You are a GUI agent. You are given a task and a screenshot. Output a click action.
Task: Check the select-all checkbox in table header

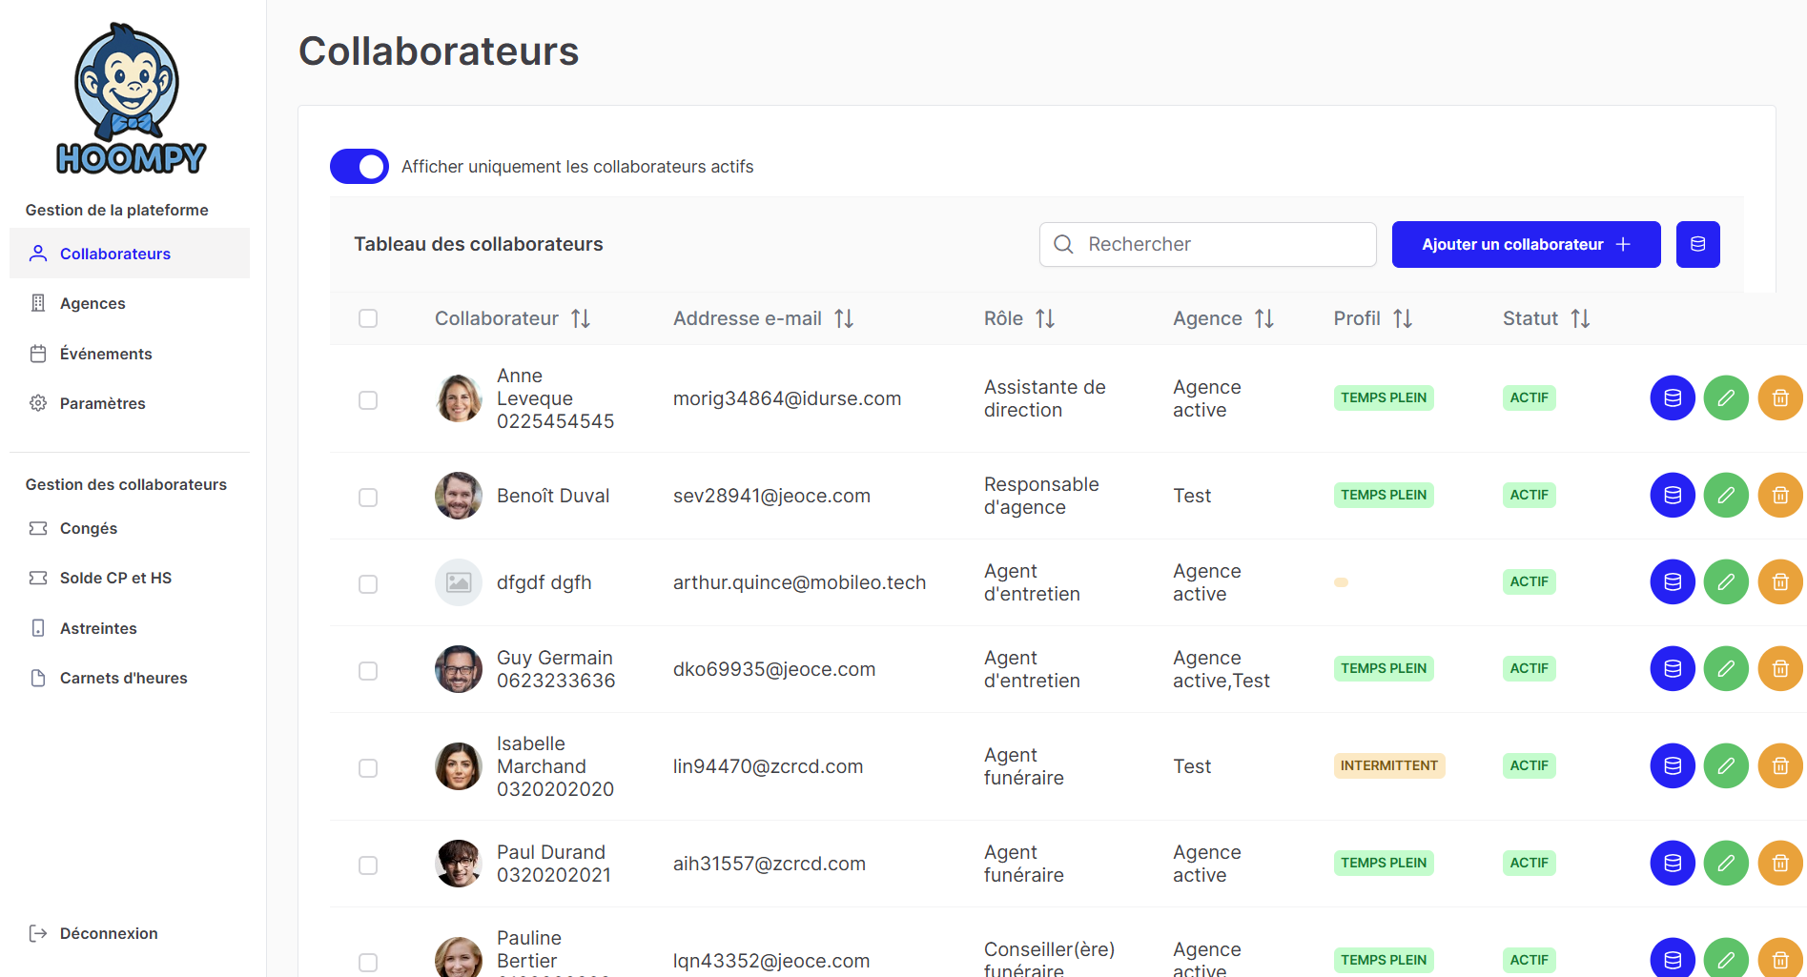point(368,318)
